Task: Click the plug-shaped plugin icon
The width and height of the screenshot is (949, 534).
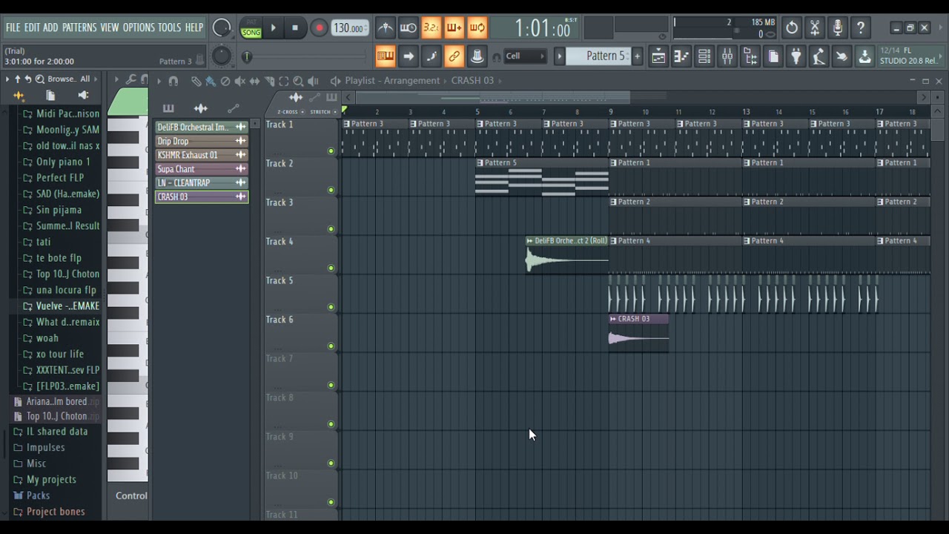Action: click(x=796, y=56)
